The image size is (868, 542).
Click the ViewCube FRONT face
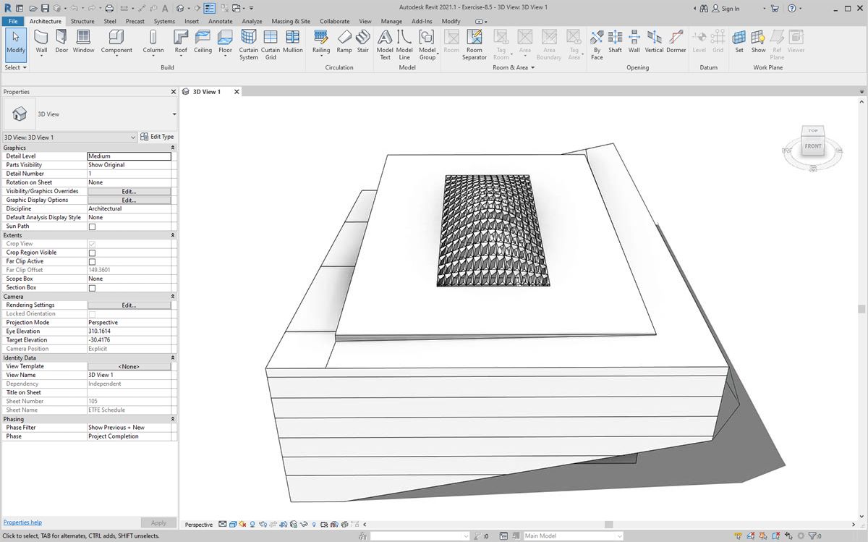click(813, 146)
